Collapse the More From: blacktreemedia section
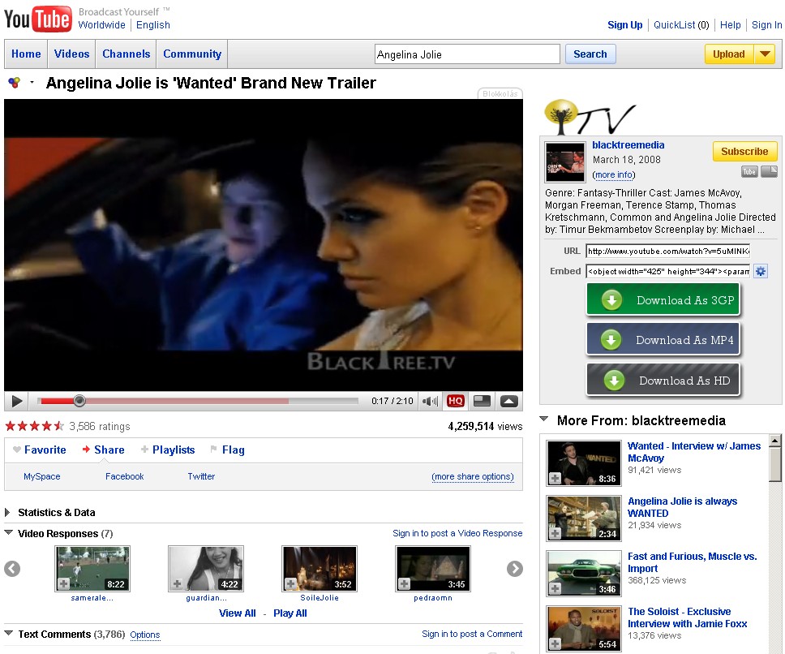785x654 pixels. point(544,420)
